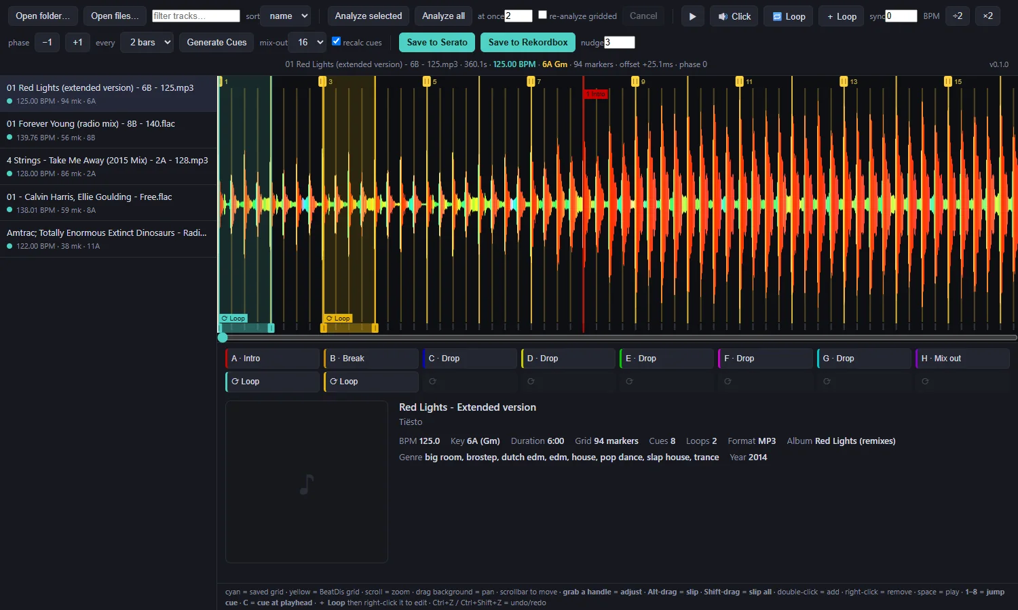Click the yellow Loop label on waveform
Viewport: 1018px width, 610px height.
tap(338, 319)
